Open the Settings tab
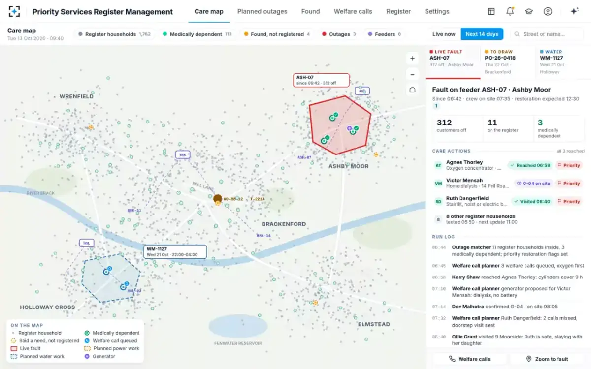Image resolution: width=591 pixels, height=369 pixels. coord(437,11)
